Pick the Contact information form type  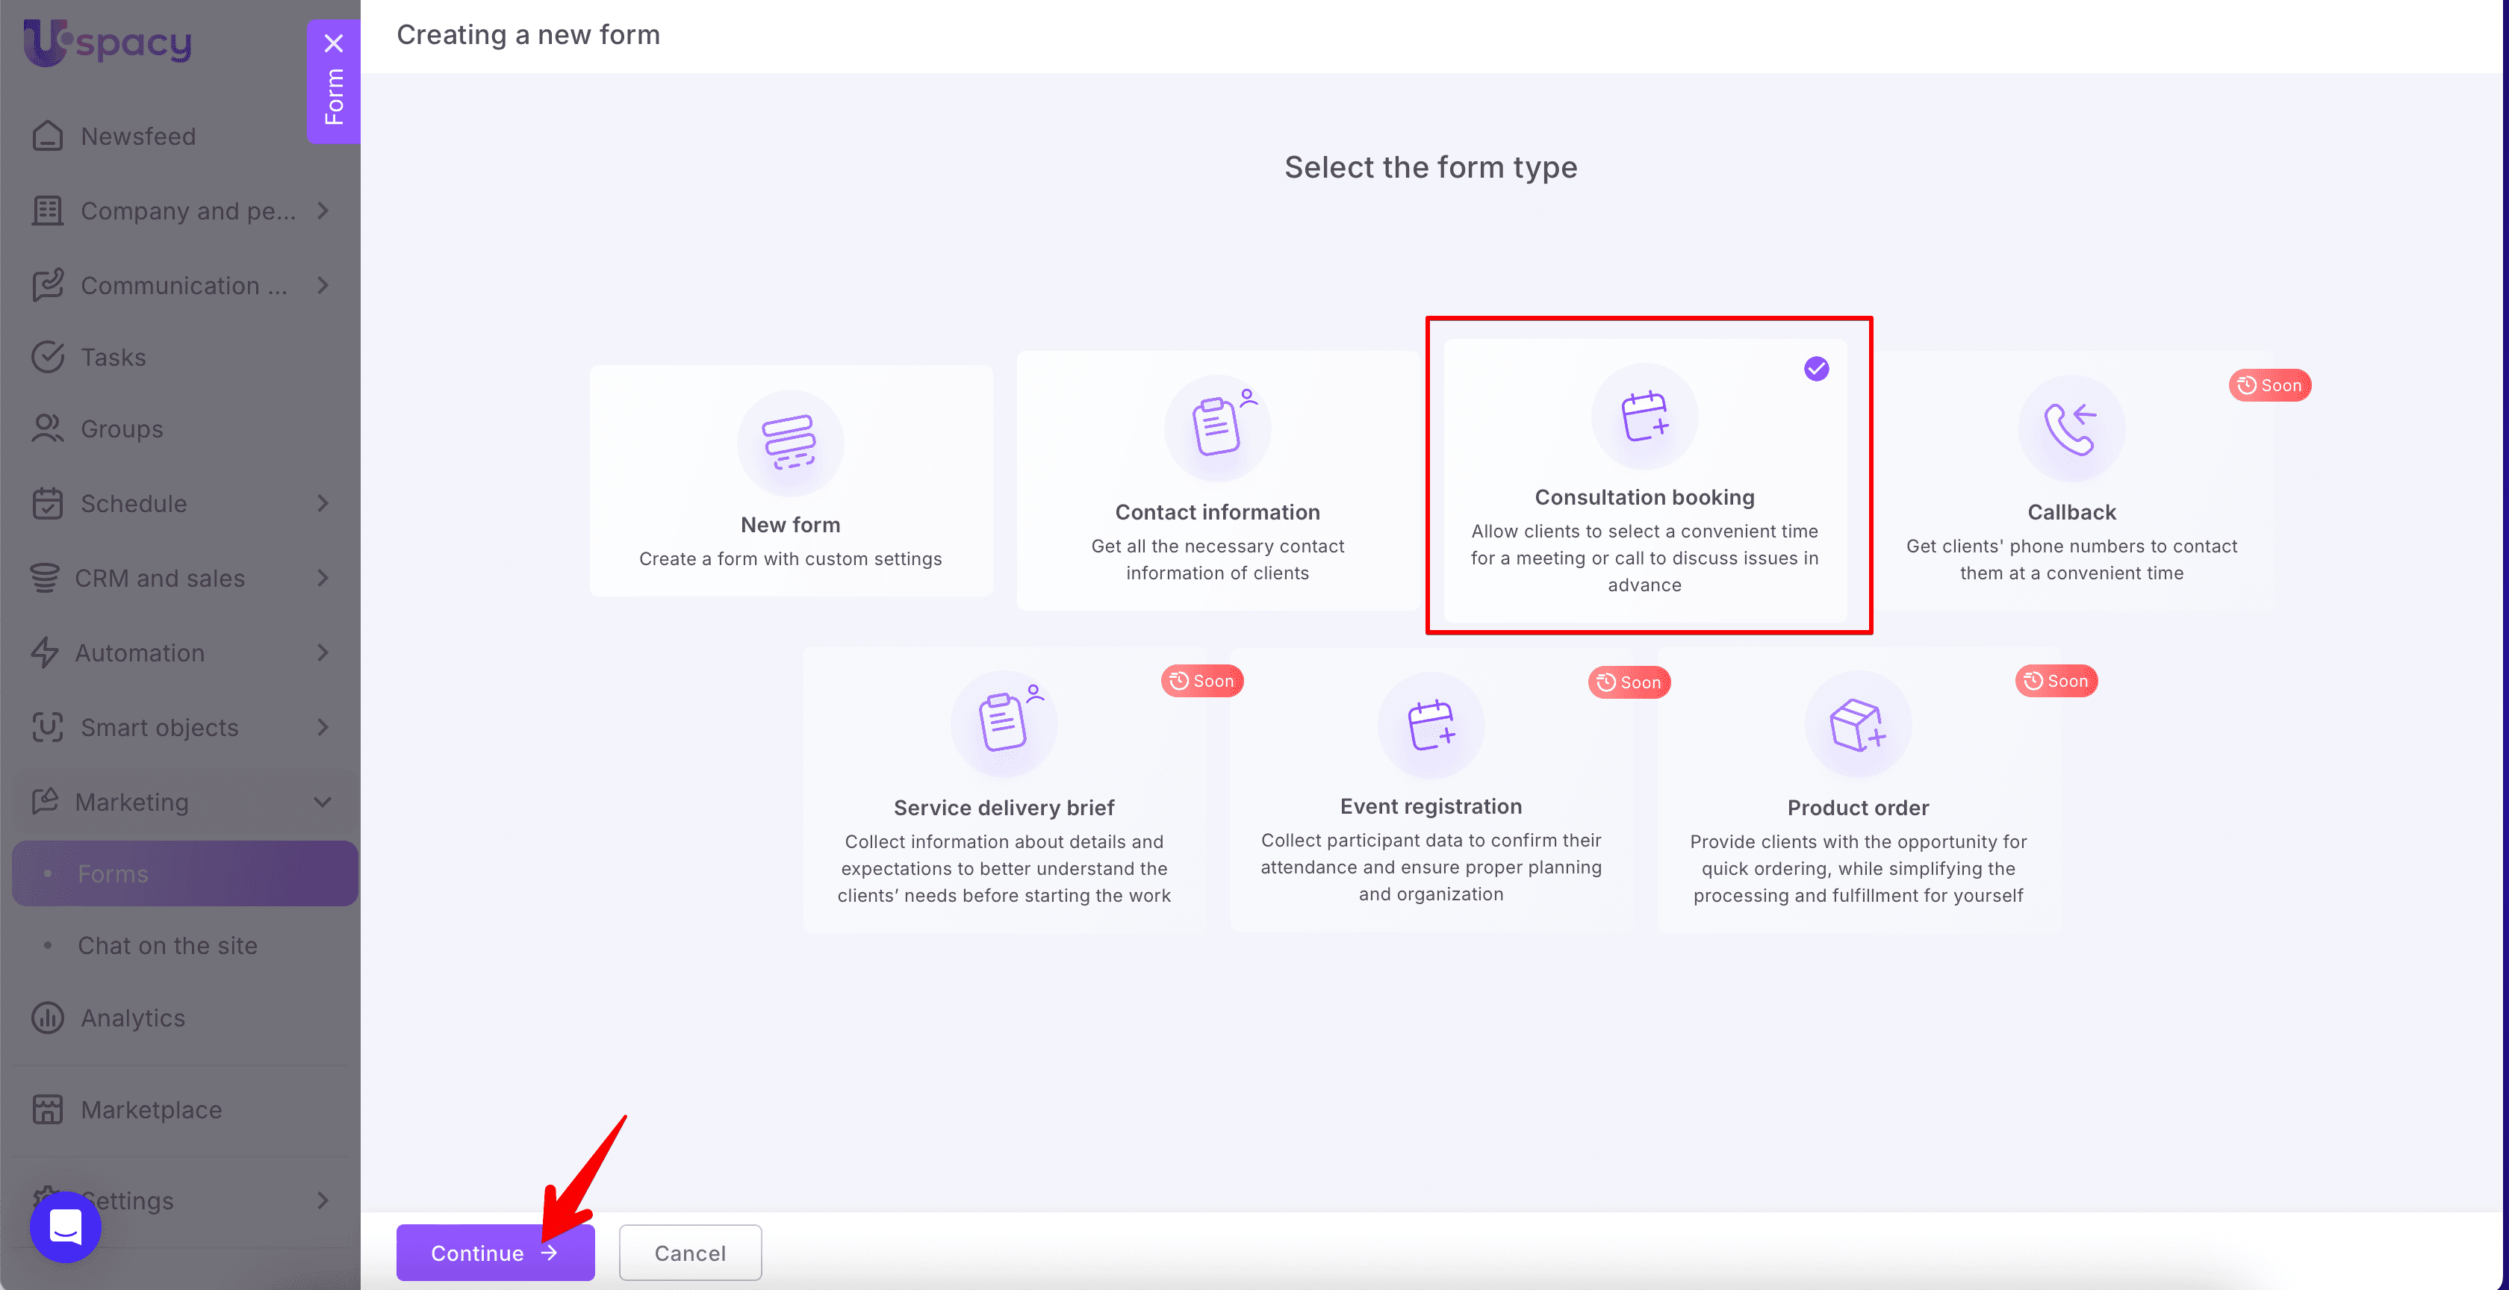1216,482
